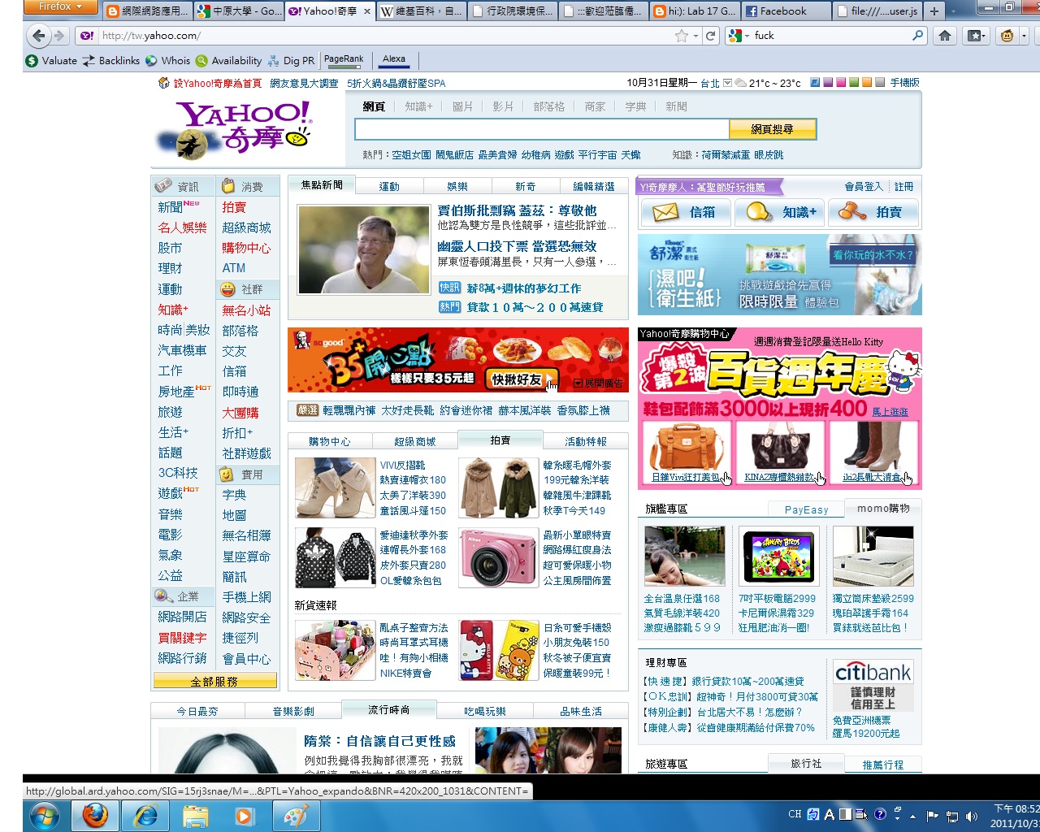Open 股市 in left sidebar
This screenshot has width=1040, height=832.
[170, 248]
